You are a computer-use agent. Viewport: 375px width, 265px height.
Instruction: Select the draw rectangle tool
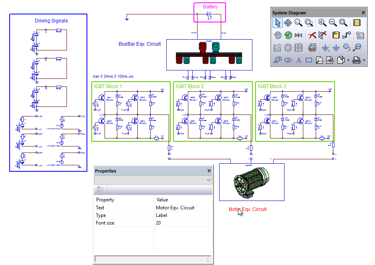(309, 60)
